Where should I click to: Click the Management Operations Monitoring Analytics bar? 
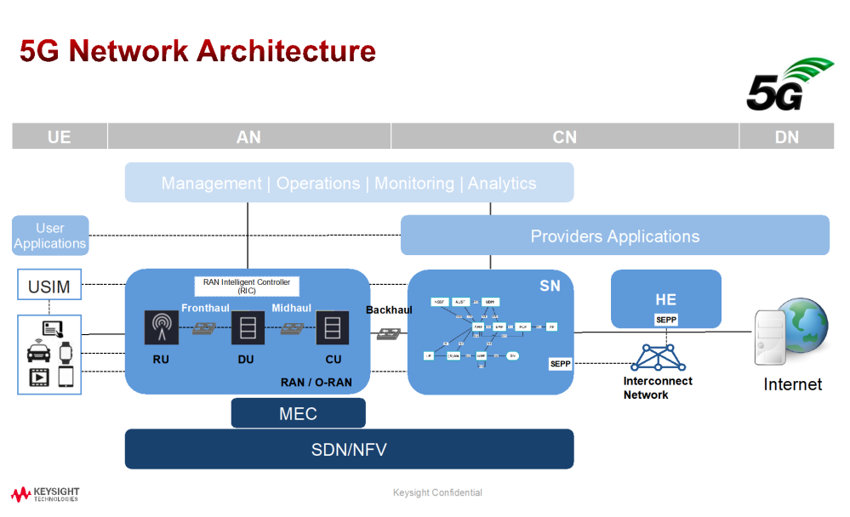pyautogui.click(x=349, y=183)
